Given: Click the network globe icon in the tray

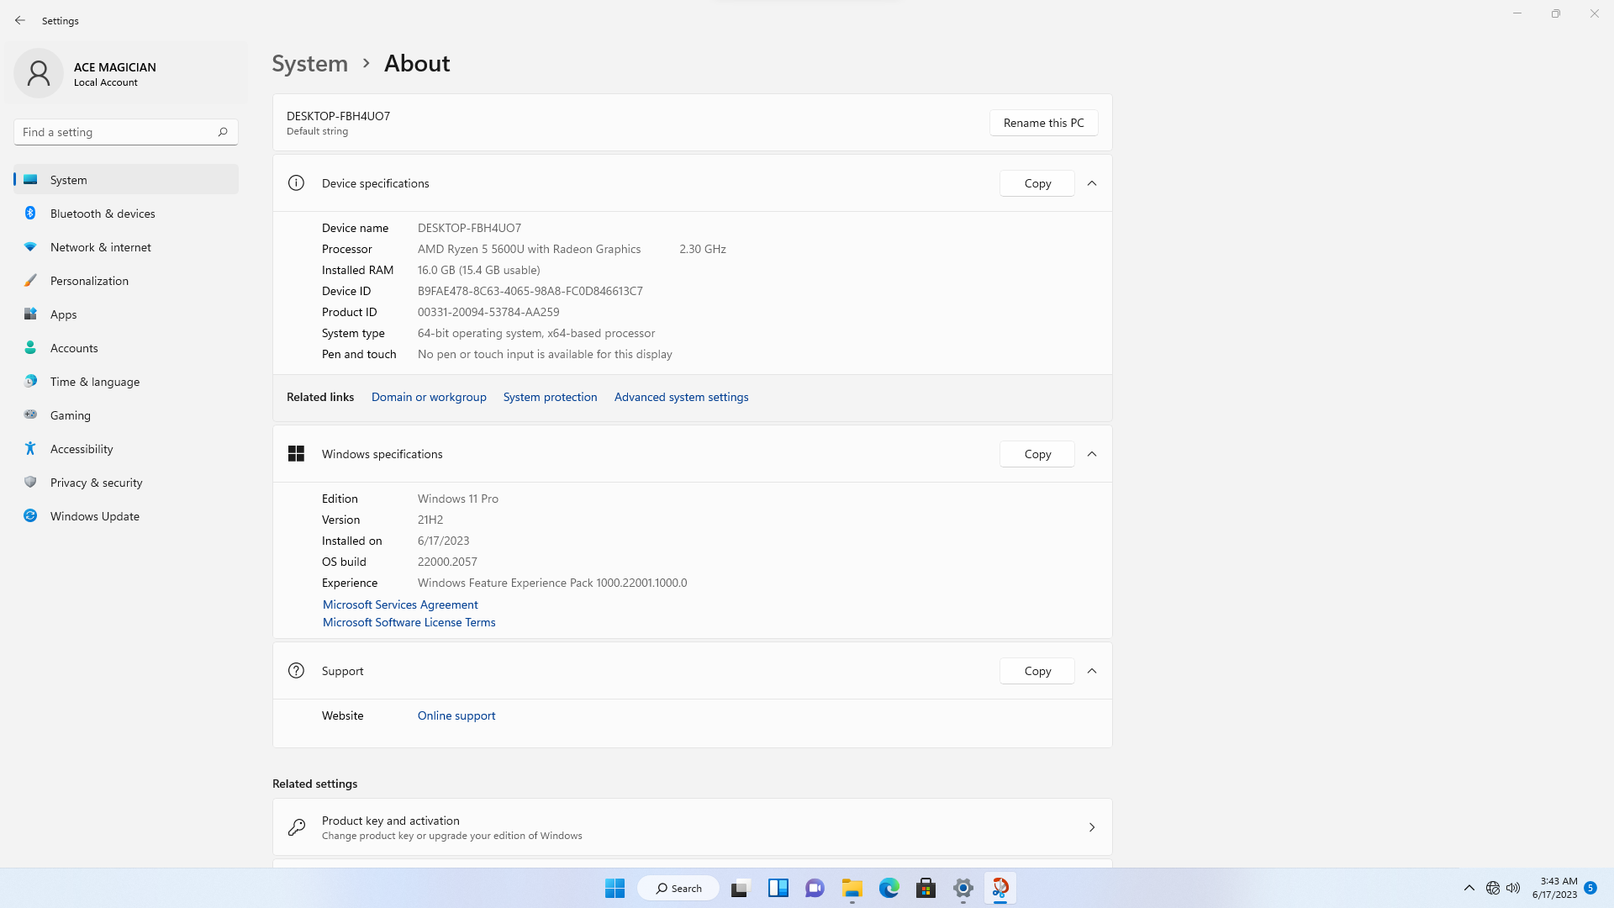Looking at the screenshot, I should [x=1493, y=888].
